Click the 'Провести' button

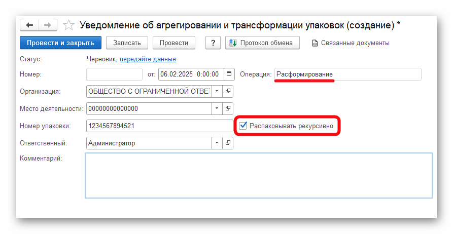point(174,43)
